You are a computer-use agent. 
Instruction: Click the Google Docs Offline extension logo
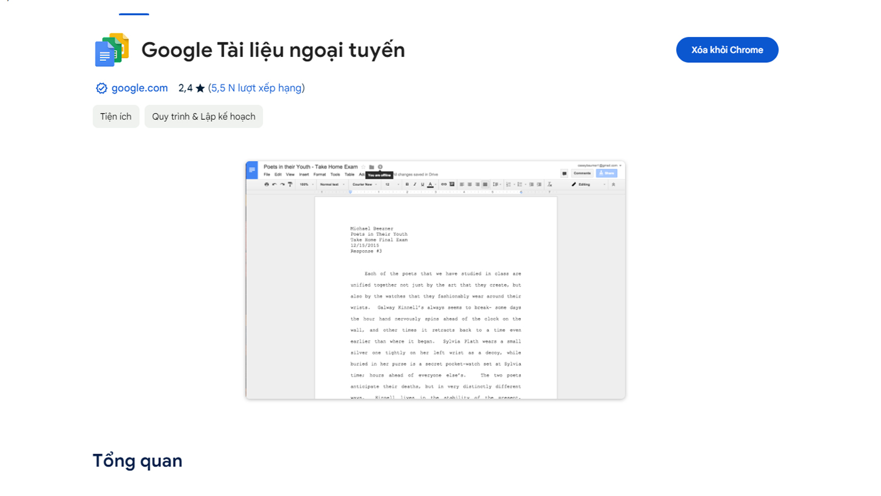pyautogui.click(x=112, y=50)
